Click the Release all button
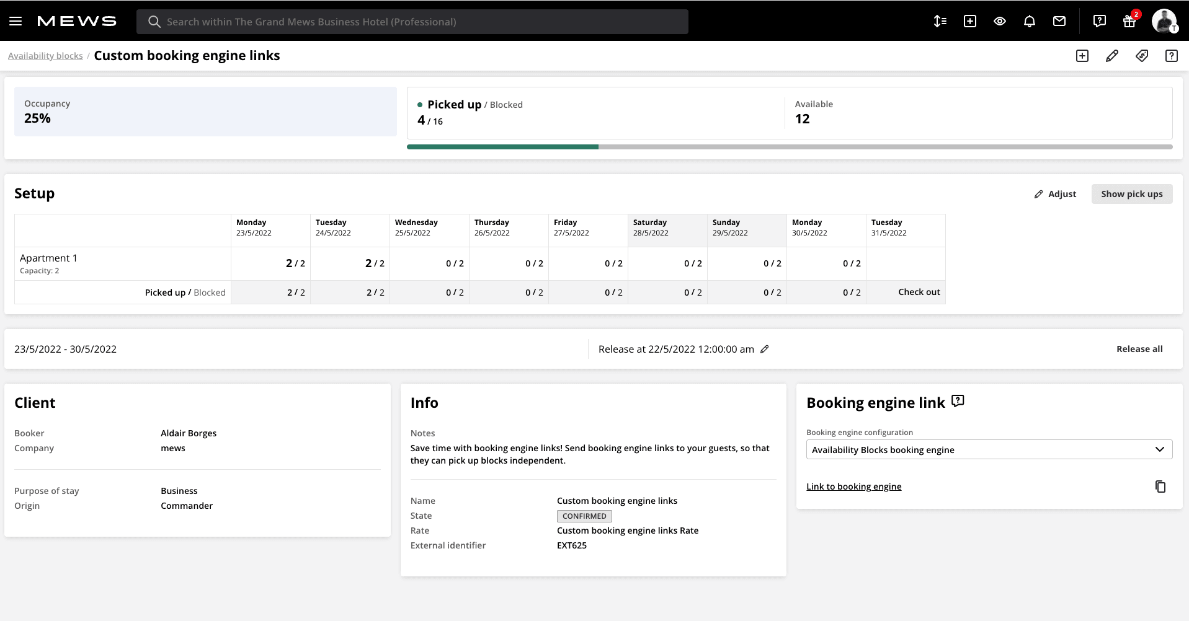The image size is (1189, 621). [1139, 349]
